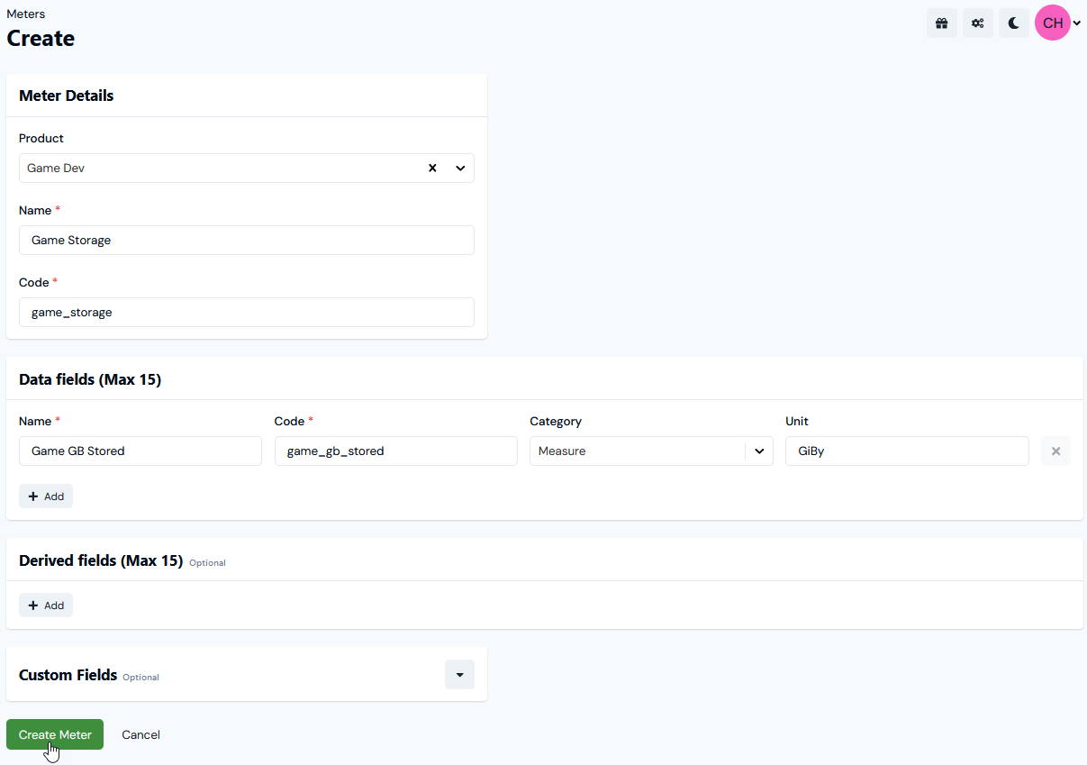
Task: Expand the Custom Fields section
Action: point(459,674)
